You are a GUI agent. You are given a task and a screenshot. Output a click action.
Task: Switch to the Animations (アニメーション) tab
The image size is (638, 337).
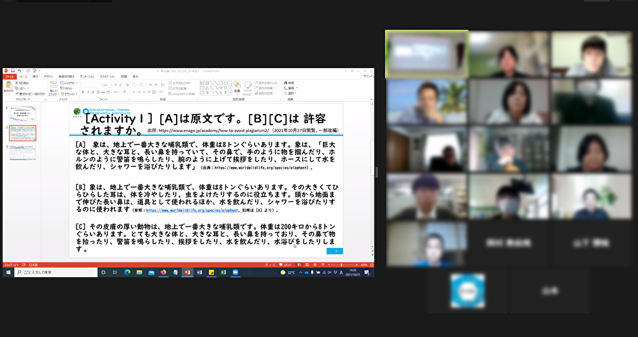[87, 76]
